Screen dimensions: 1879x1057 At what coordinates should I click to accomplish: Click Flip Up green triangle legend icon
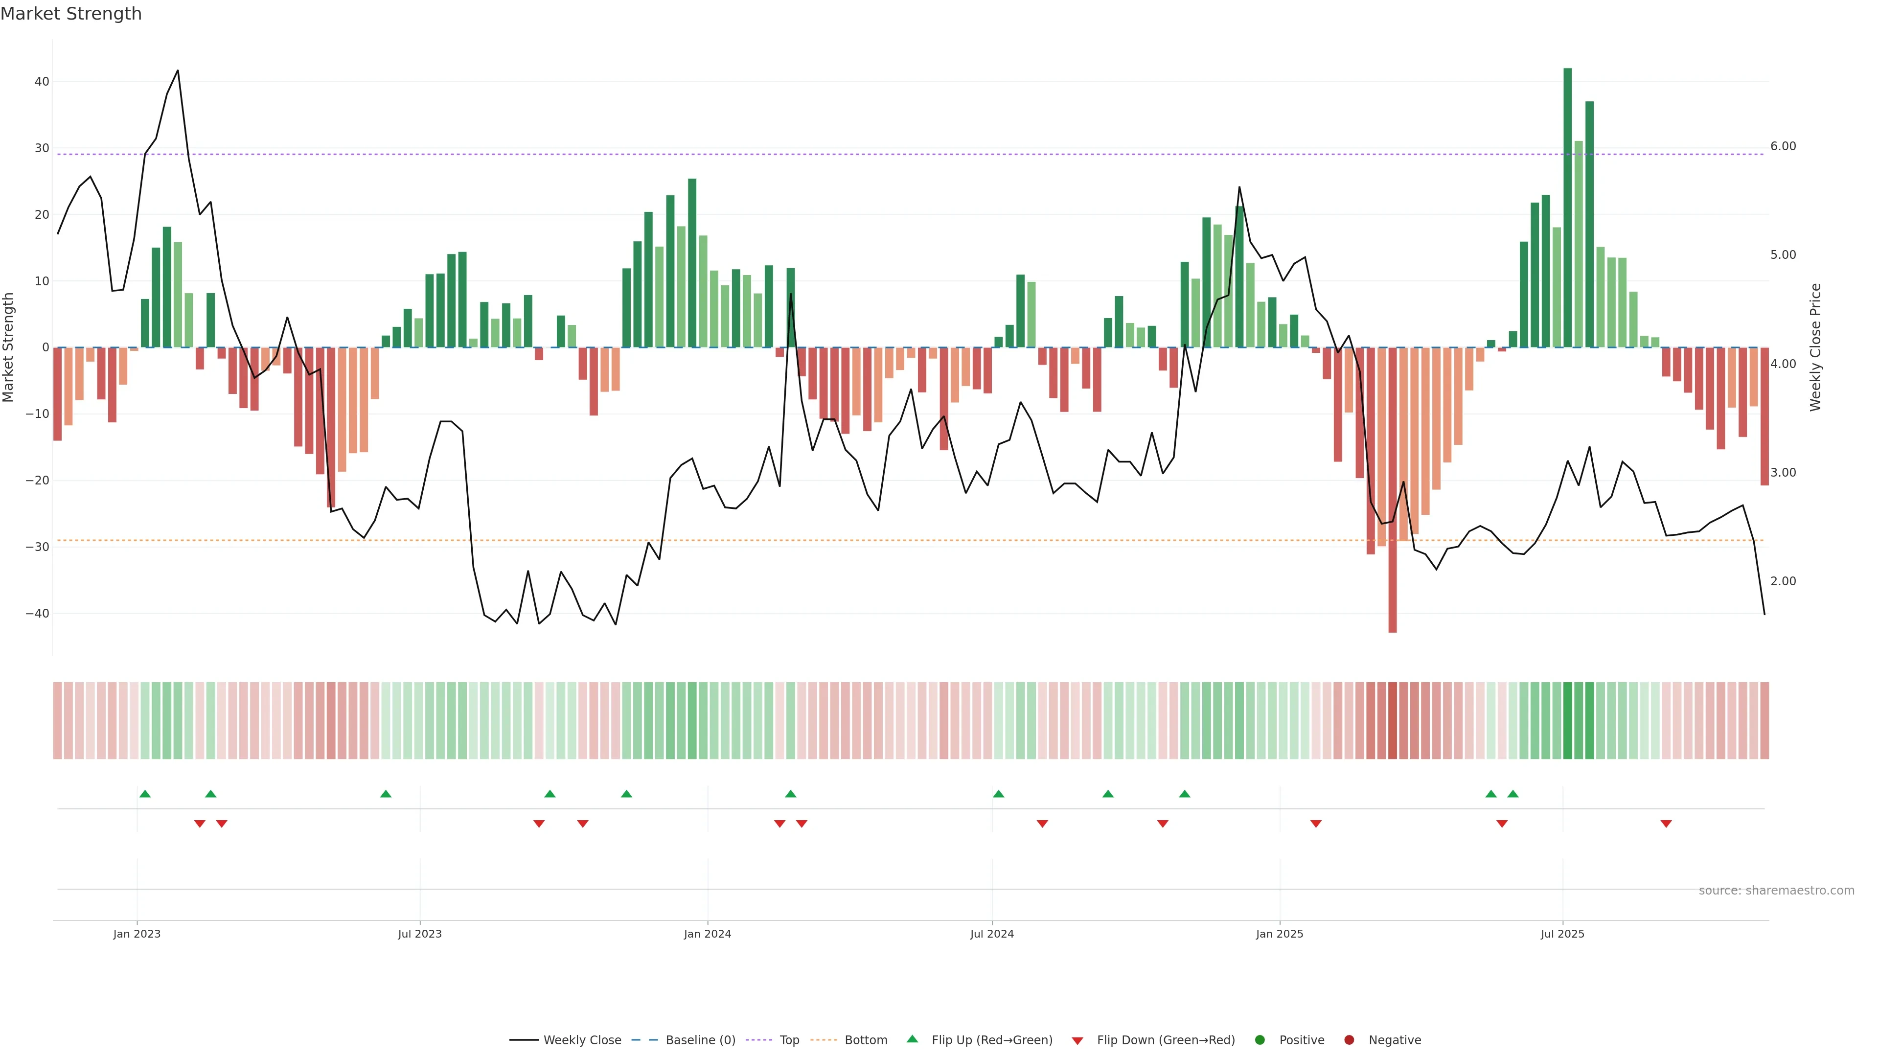pyautogui.click(x=912, y=1039)
